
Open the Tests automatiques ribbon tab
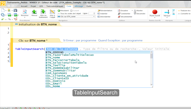click(x=55, y=6)
